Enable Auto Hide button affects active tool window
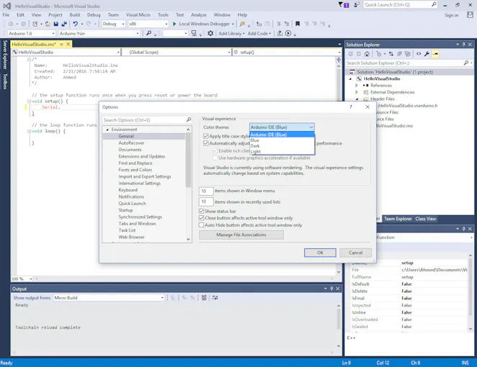 (201, 225)
